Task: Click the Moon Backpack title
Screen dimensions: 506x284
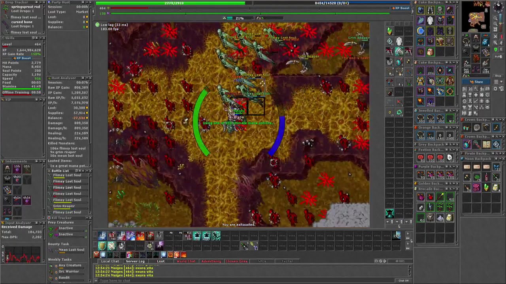Action: click(478, 159)
